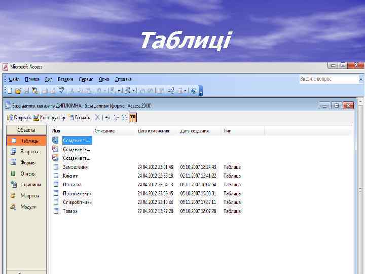Open the Правка menu
The height and width of the screenshot is (274, 365).
(x=32, y=79)
